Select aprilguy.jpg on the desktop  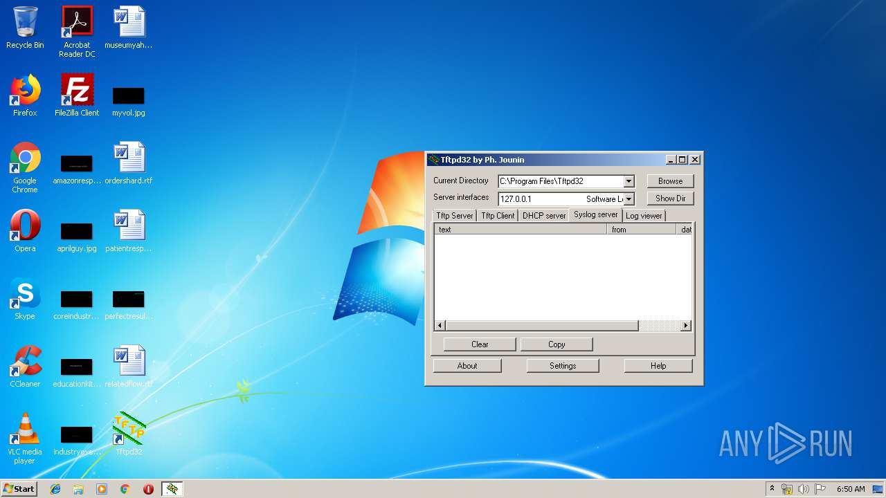click(77, 237)
